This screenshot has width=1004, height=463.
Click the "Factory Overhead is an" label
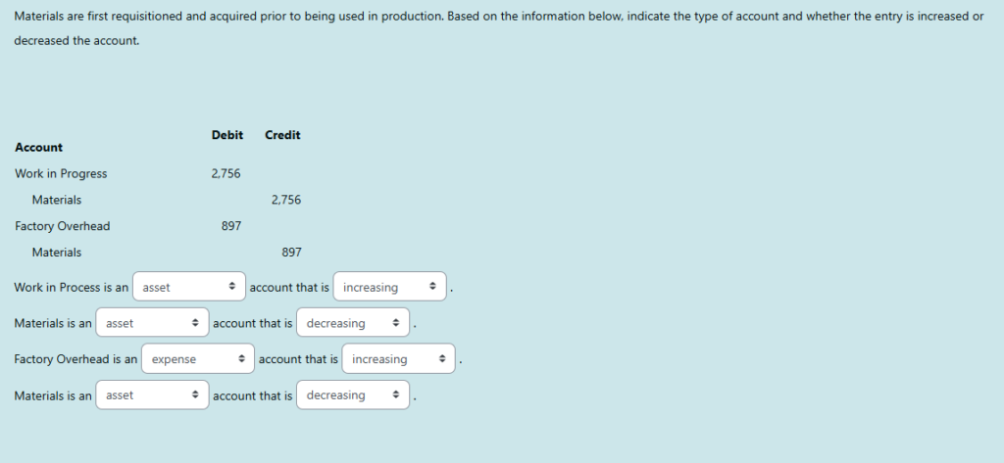[x=75, y=359]
